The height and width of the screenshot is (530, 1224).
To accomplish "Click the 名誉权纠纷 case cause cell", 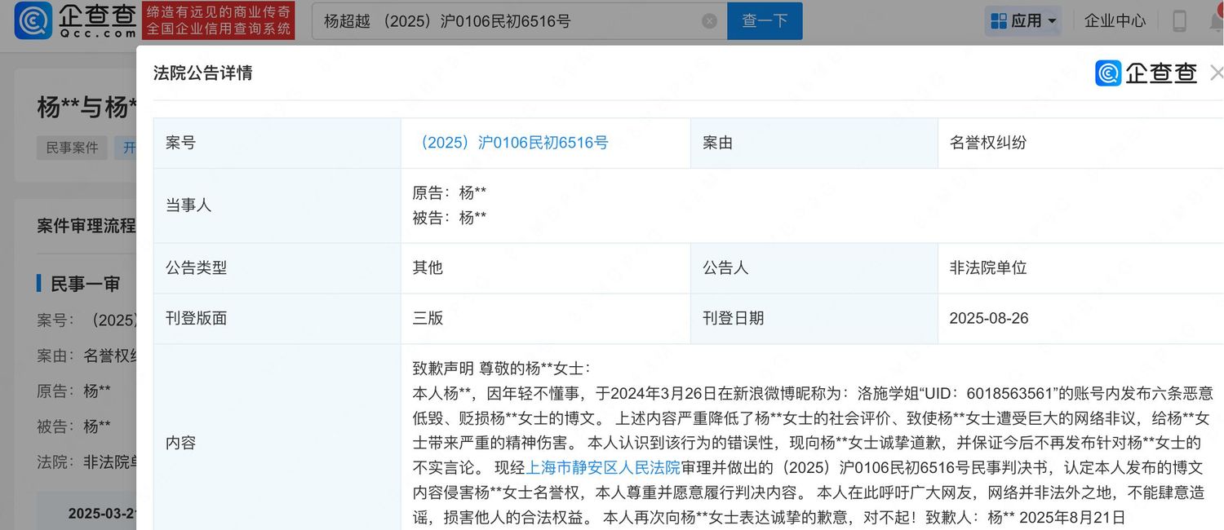I will pyautogui.click(x=987, y=143).
